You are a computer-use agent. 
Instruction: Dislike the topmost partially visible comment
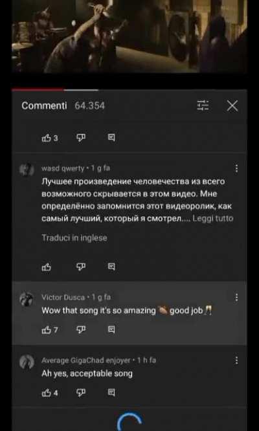coord(80,138)
